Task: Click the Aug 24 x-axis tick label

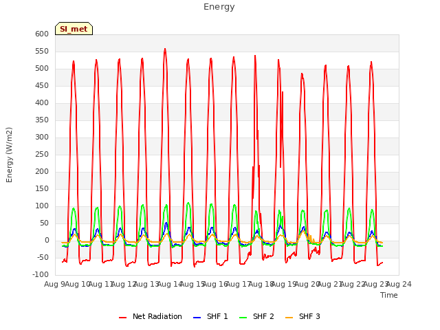Action: point(399,285)
